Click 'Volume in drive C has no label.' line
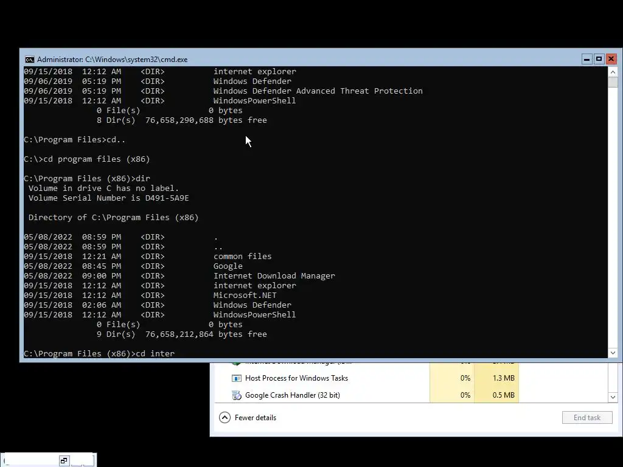The width and height of the screenshot is (623, 467). coord(103,189)
